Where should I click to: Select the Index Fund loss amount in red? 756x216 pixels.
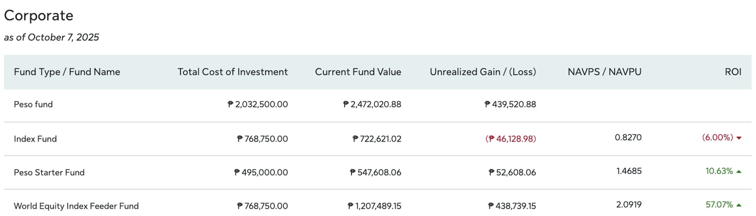[510, 139]
